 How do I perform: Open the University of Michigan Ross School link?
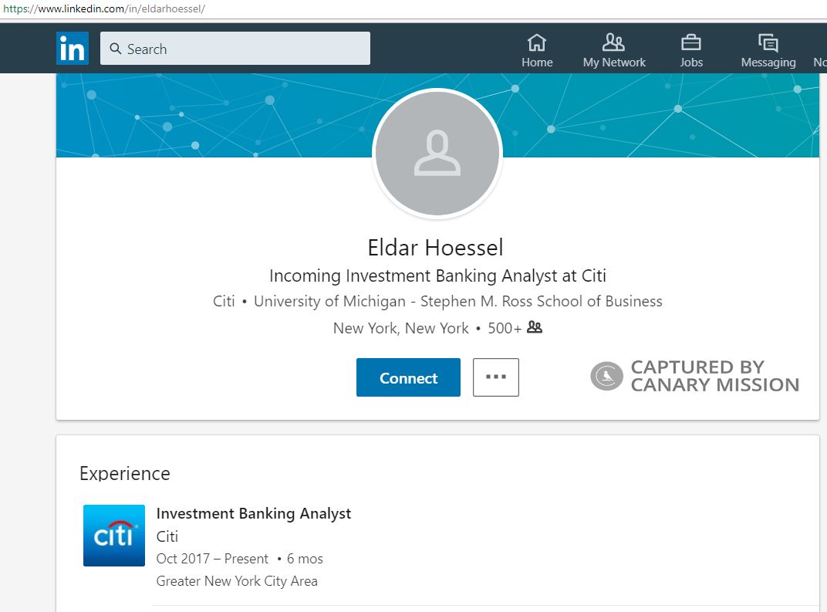click(x=457, y=301)
